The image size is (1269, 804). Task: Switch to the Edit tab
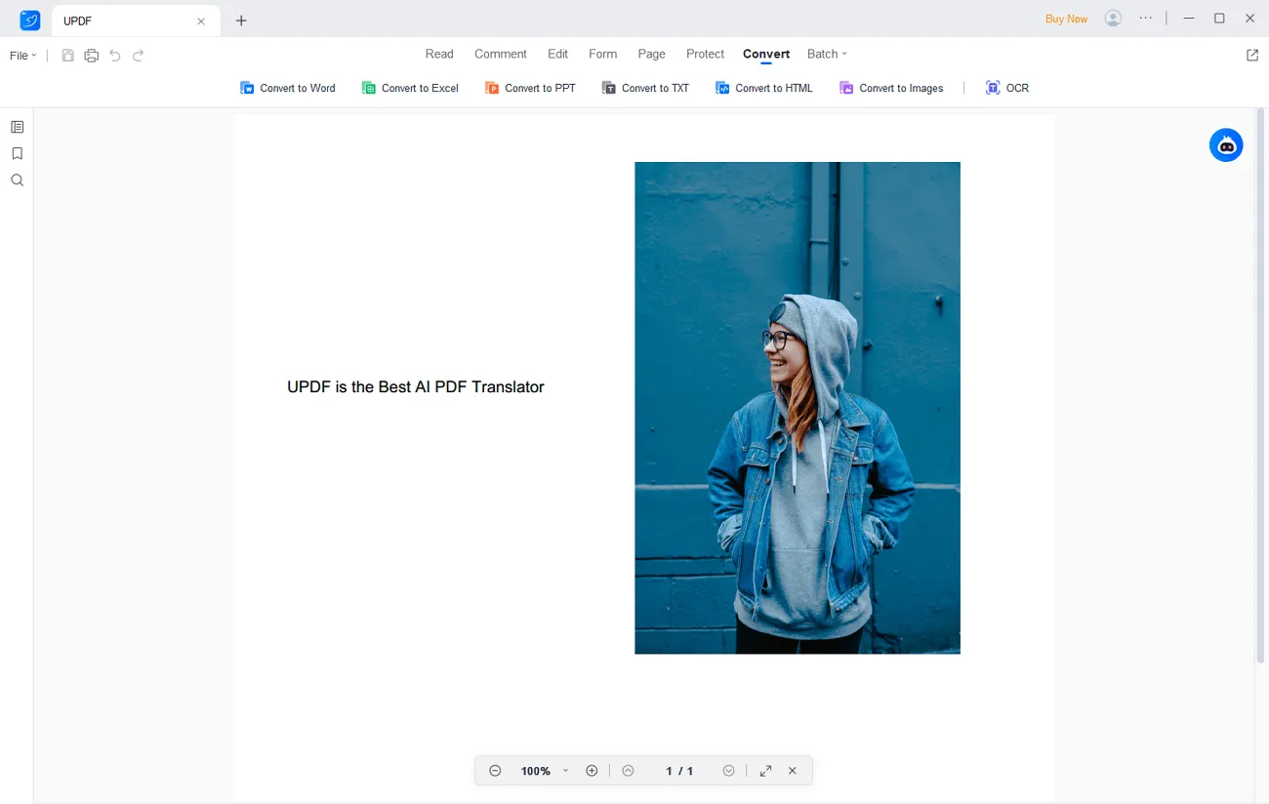pos(557,54)
